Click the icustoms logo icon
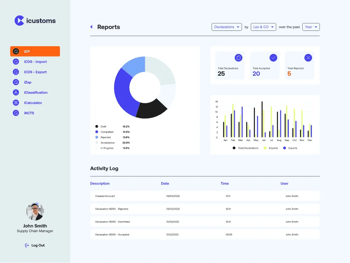This screenshot has height=263, width=350. click(x=19, y=21)
